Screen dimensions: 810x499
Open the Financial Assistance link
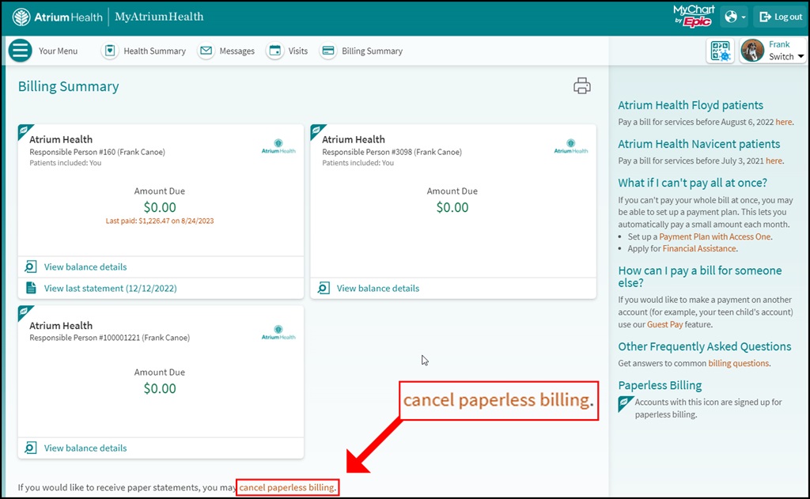pos(699,248)
